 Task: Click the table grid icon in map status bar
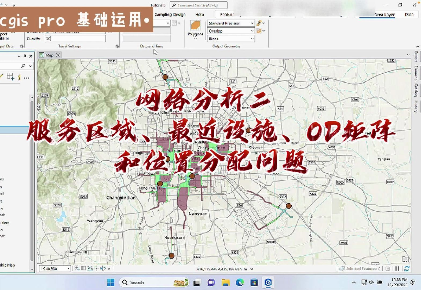tap(83, 268)
